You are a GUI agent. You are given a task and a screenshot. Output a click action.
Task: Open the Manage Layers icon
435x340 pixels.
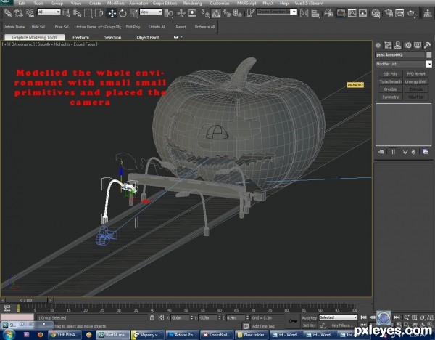coord(328,13)
